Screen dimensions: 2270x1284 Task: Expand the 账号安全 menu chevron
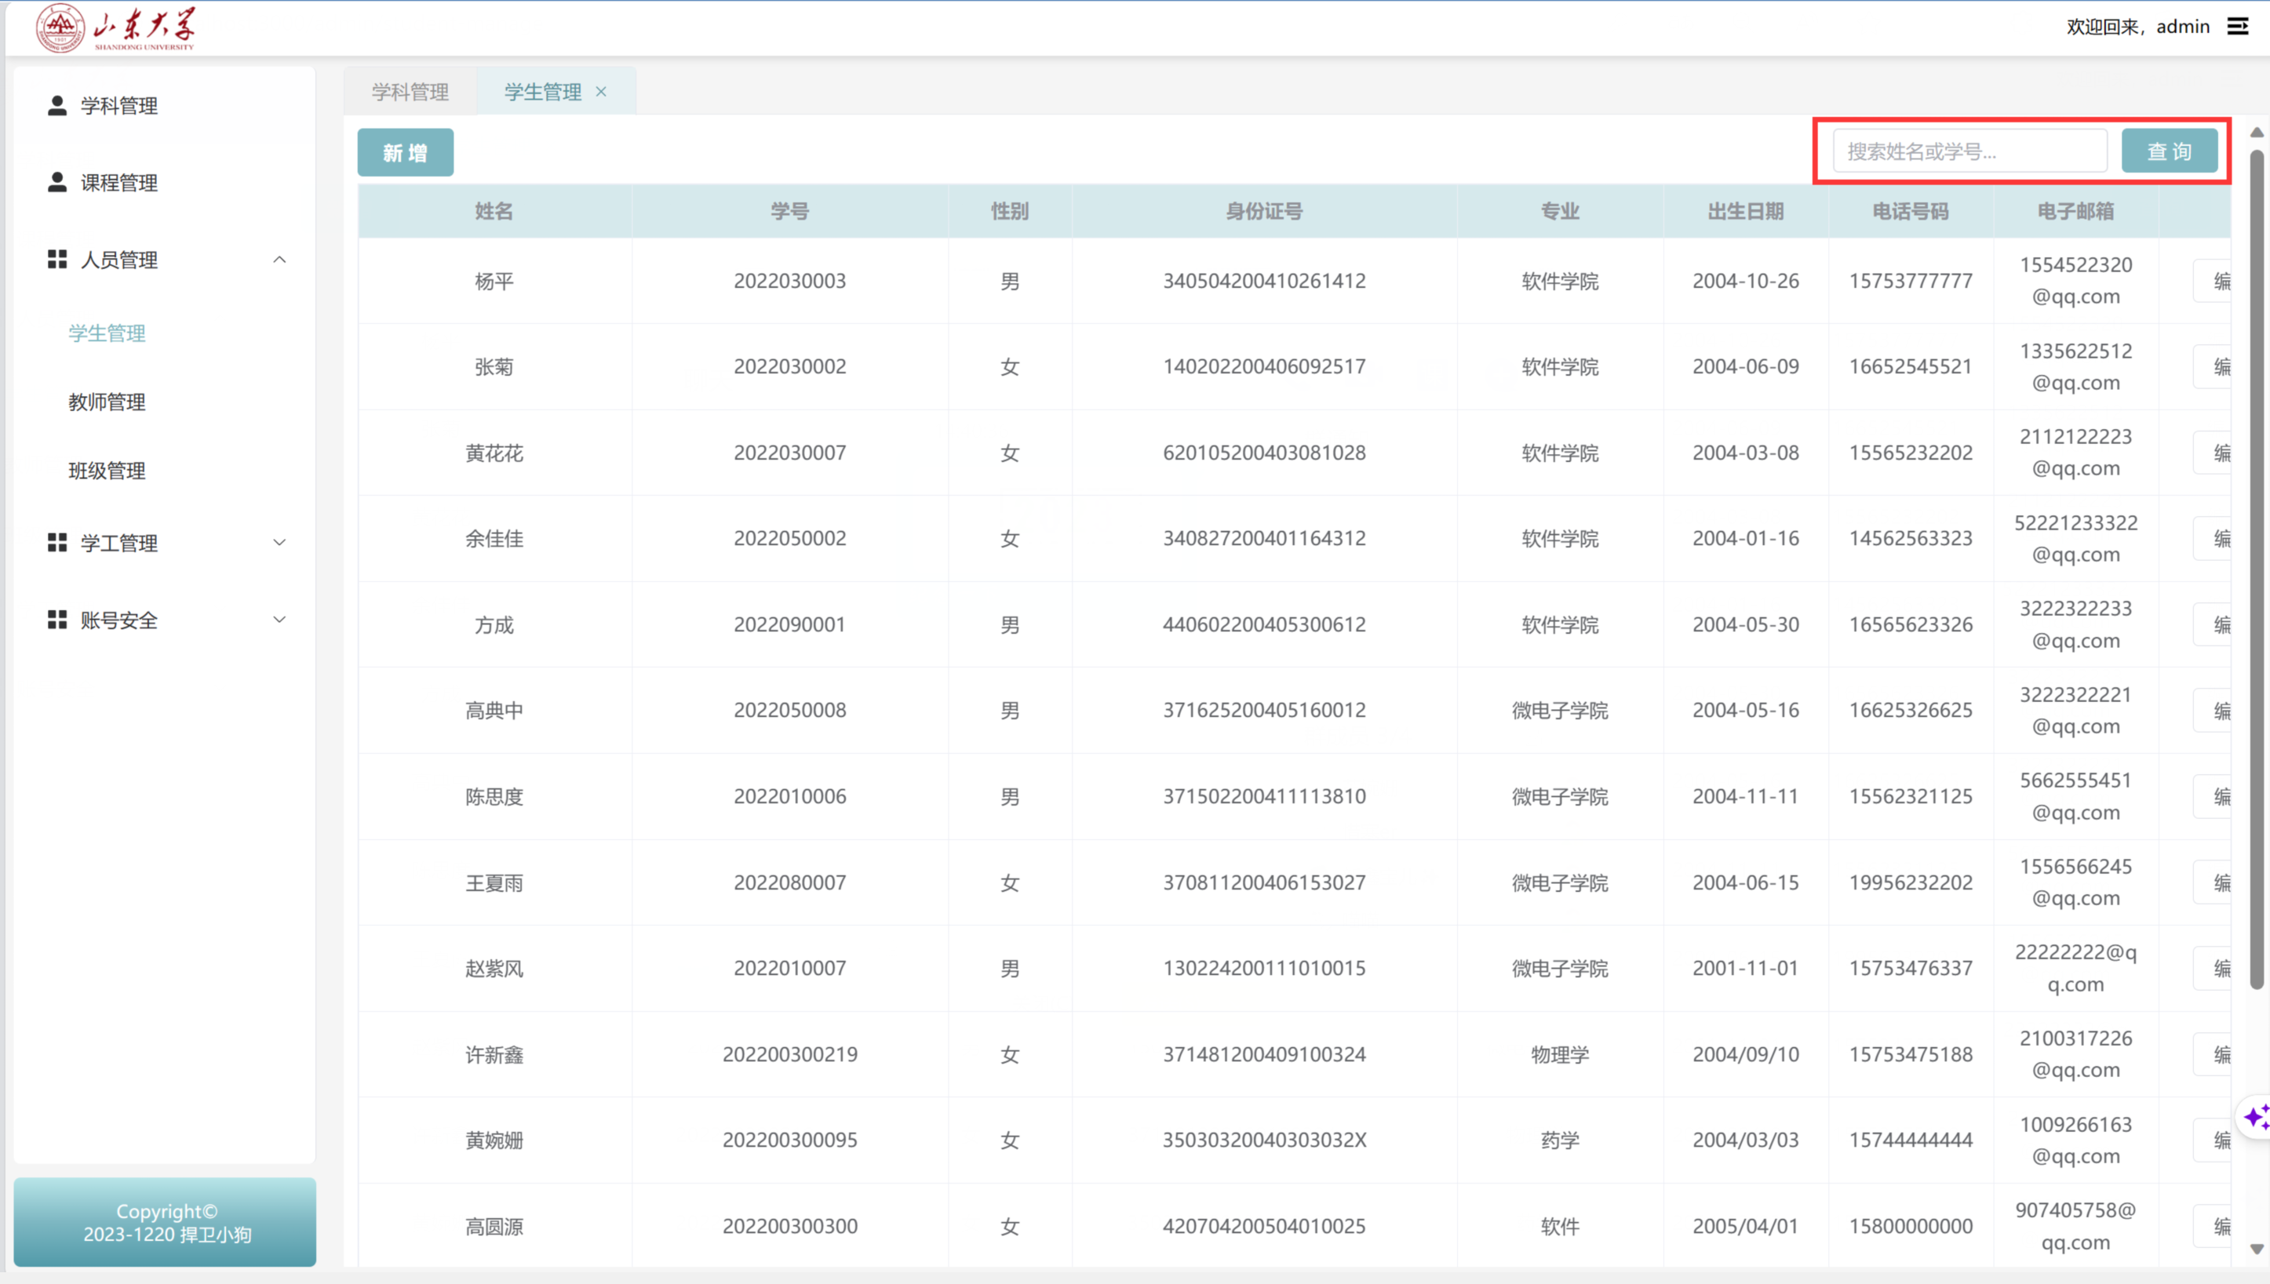[x=279, y=620]
